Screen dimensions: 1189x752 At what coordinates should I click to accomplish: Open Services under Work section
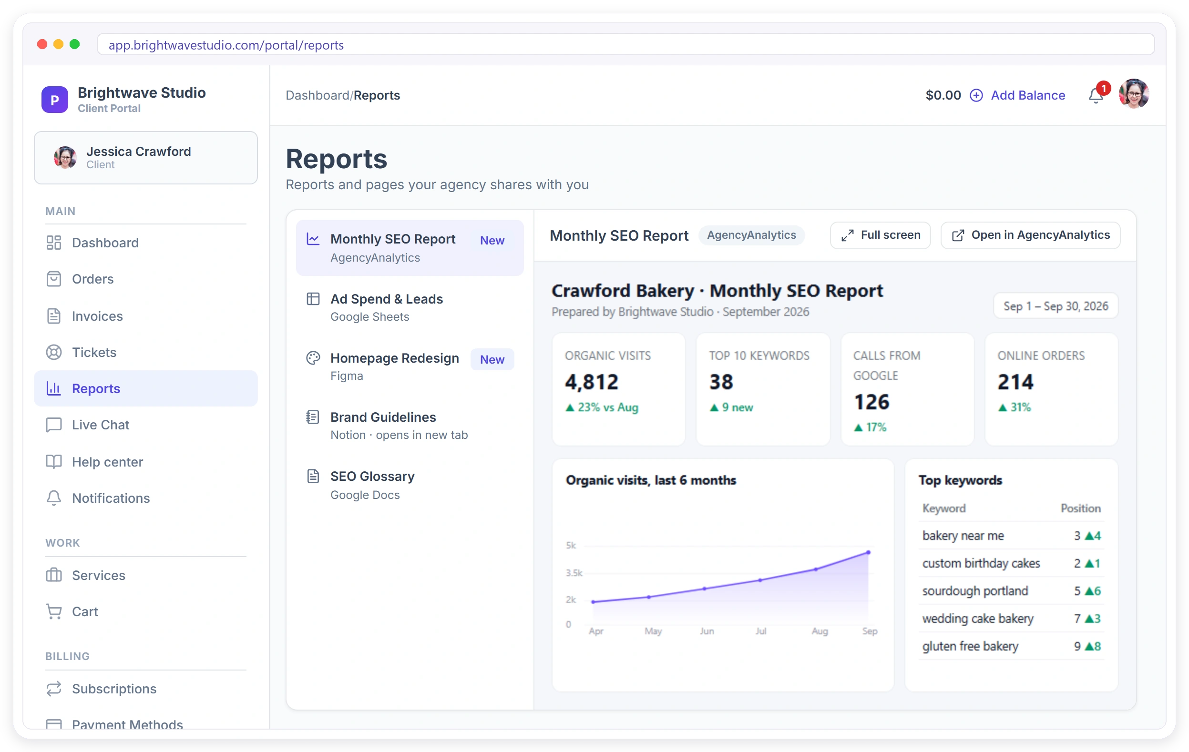[146, 575]
